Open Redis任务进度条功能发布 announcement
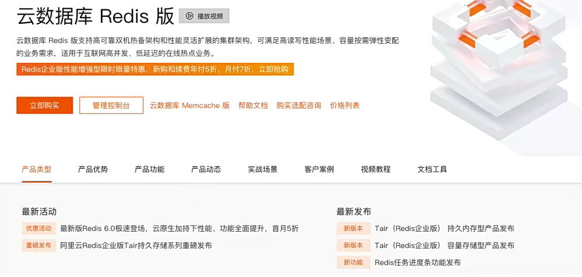The image size is (582, 277). [418, 262]
